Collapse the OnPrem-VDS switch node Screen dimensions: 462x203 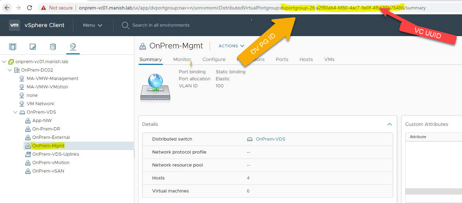15,112
